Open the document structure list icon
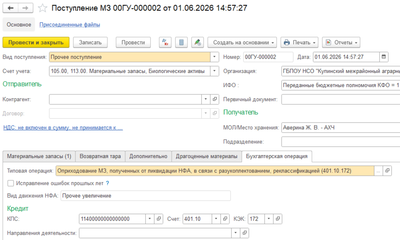The width and height of the screenshot is (400, 240). (181, 42)
